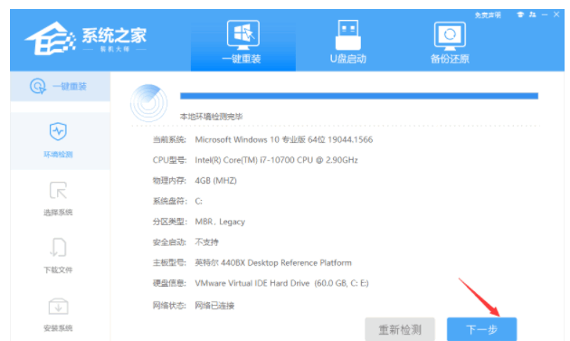Click the 物理内存 label
This screenshot has height=341, width=570.
pos(169,181)
